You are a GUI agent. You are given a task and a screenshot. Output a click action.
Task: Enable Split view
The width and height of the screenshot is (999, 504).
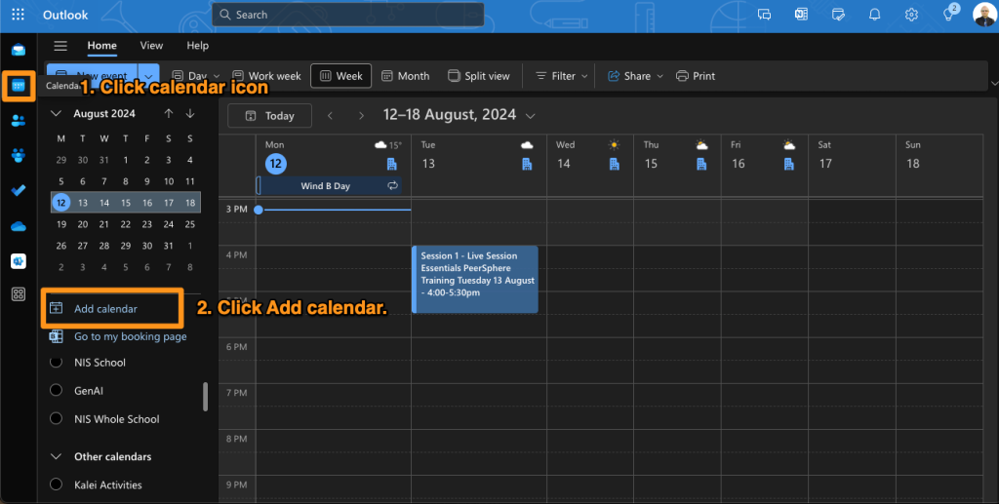[478, 76]
